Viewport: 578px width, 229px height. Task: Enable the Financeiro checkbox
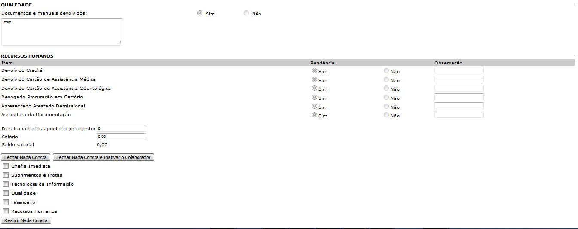point(6,202)
